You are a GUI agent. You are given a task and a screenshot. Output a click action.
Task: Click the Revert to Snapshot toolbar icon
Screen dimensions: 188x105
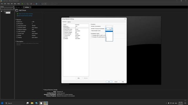34,4
